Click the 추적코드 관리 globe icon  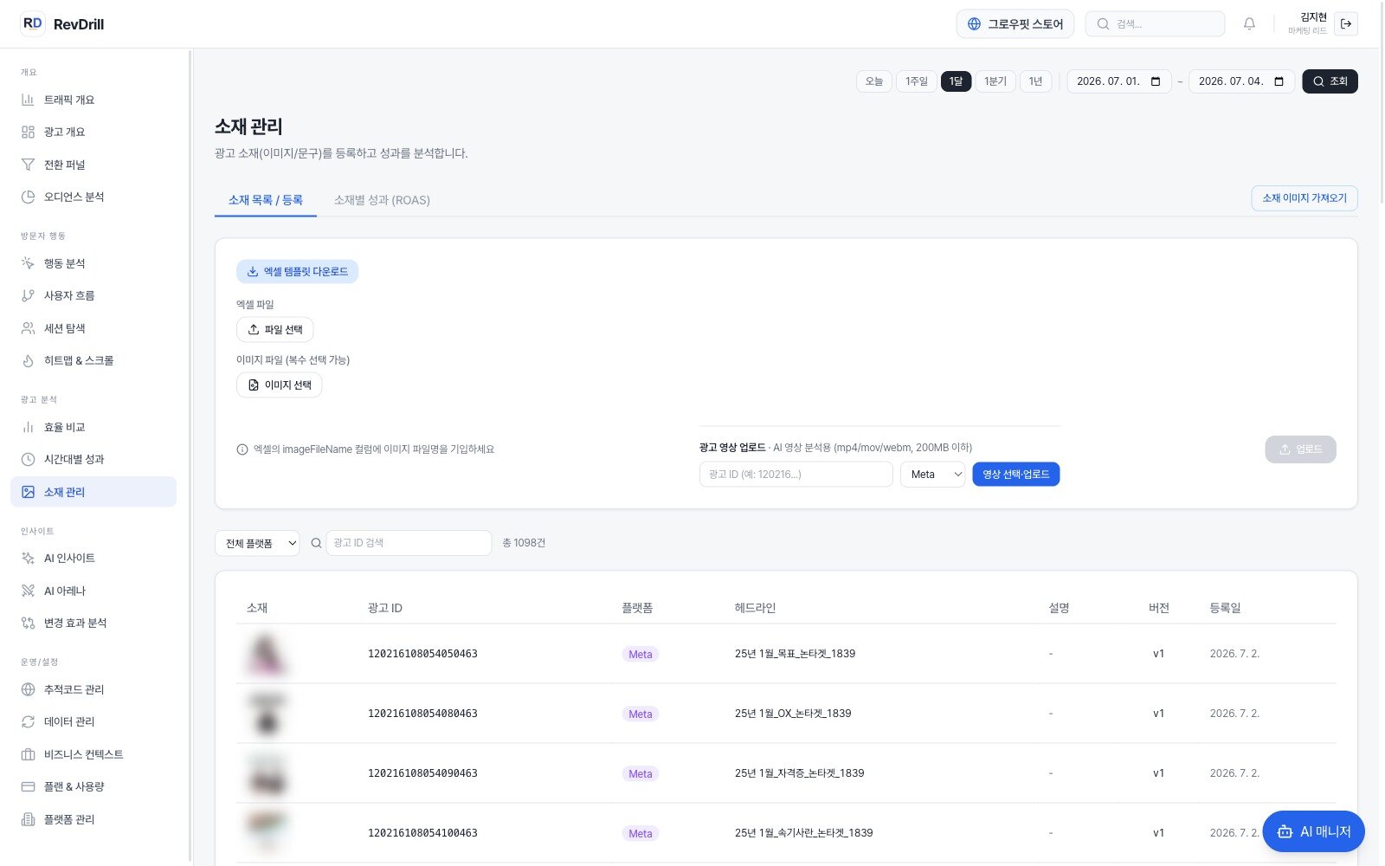click(28, 689)
